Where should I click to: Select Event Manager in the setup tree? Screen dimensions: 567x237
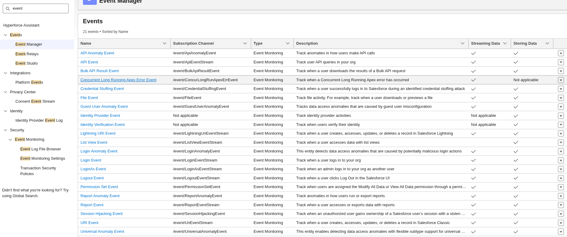(29, 44)
